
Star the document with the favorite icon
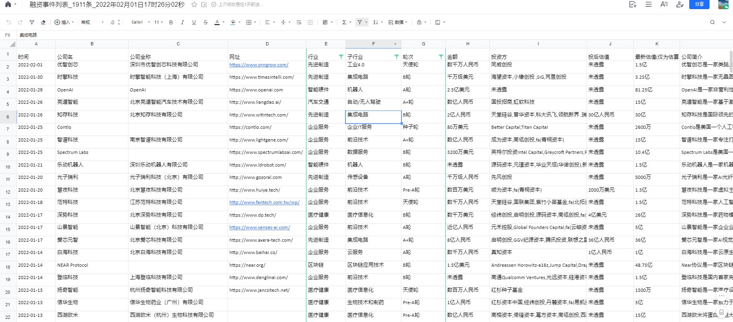point(194,4)
